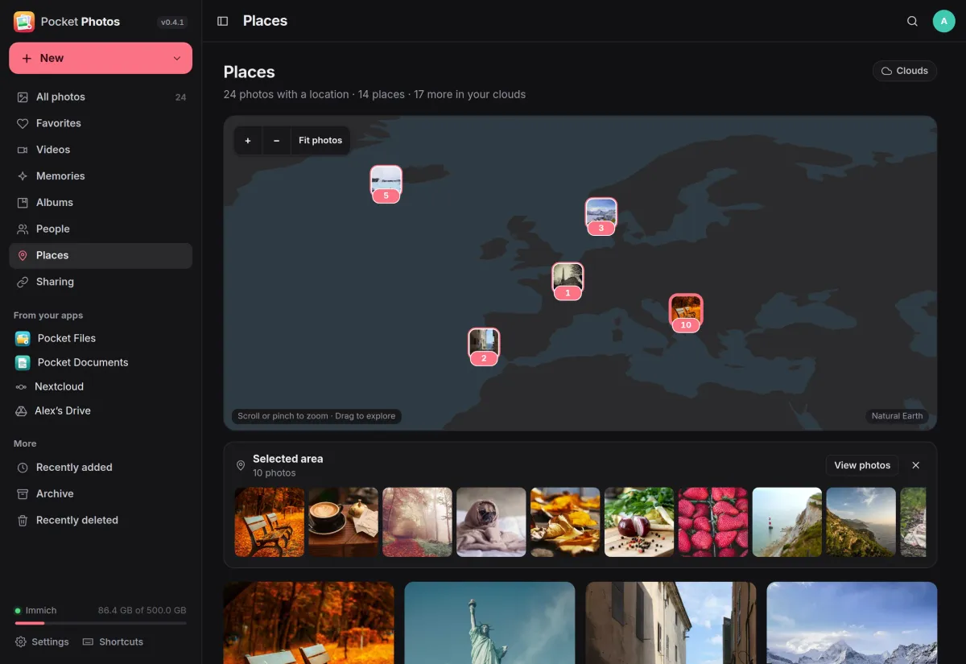Select map cluster with 2 photos
This screenshot has height=664, width=966.
[484, 346]
